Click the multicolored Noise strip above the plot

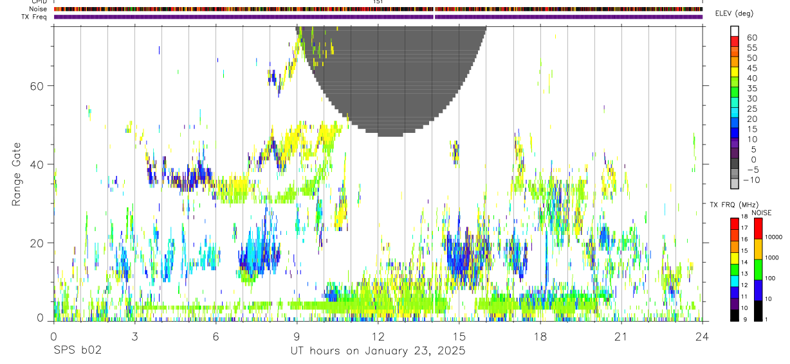coord(378,9)
